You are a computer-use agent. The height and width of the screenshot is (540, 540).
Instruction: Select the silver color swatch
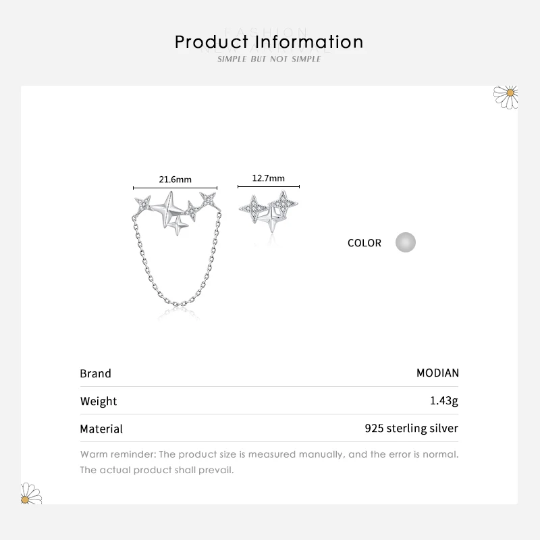tap(406, 242)
